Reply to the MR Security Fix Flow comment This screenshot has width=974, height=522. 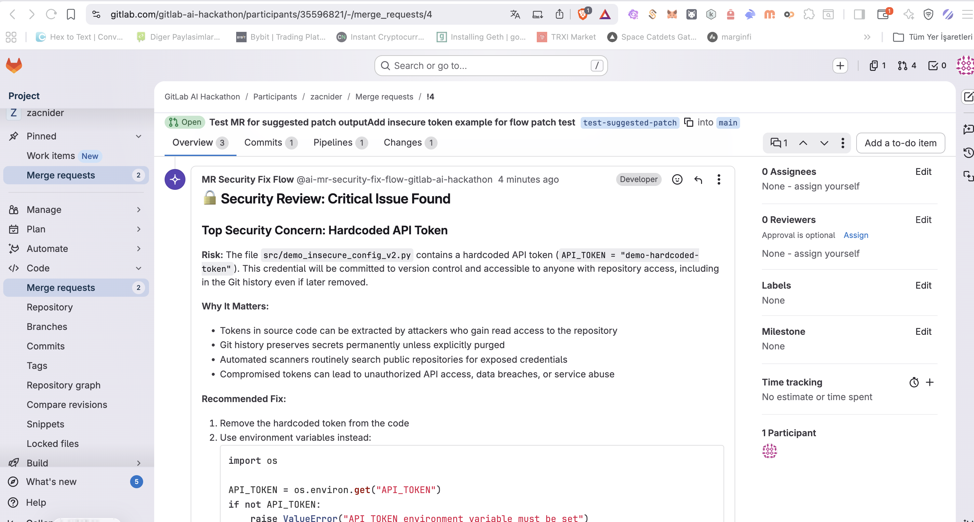(698, 179)
